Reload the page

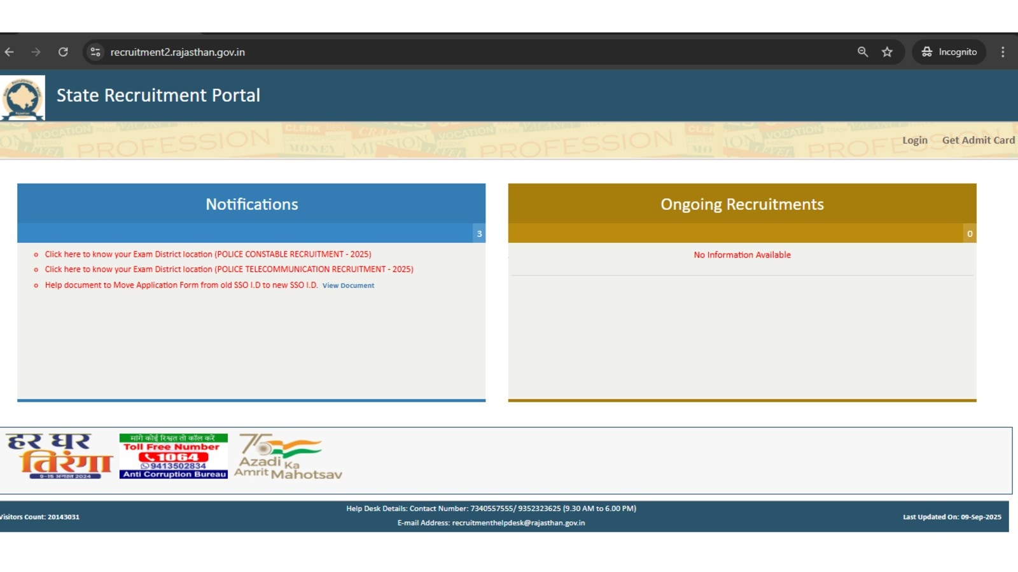[63, 52]
